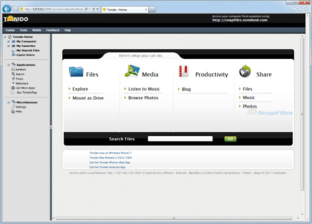
Task: Click the Search Files text field
Action: (180, 139)
